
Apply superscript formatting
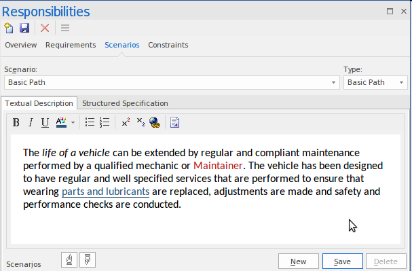pos(126,122)
